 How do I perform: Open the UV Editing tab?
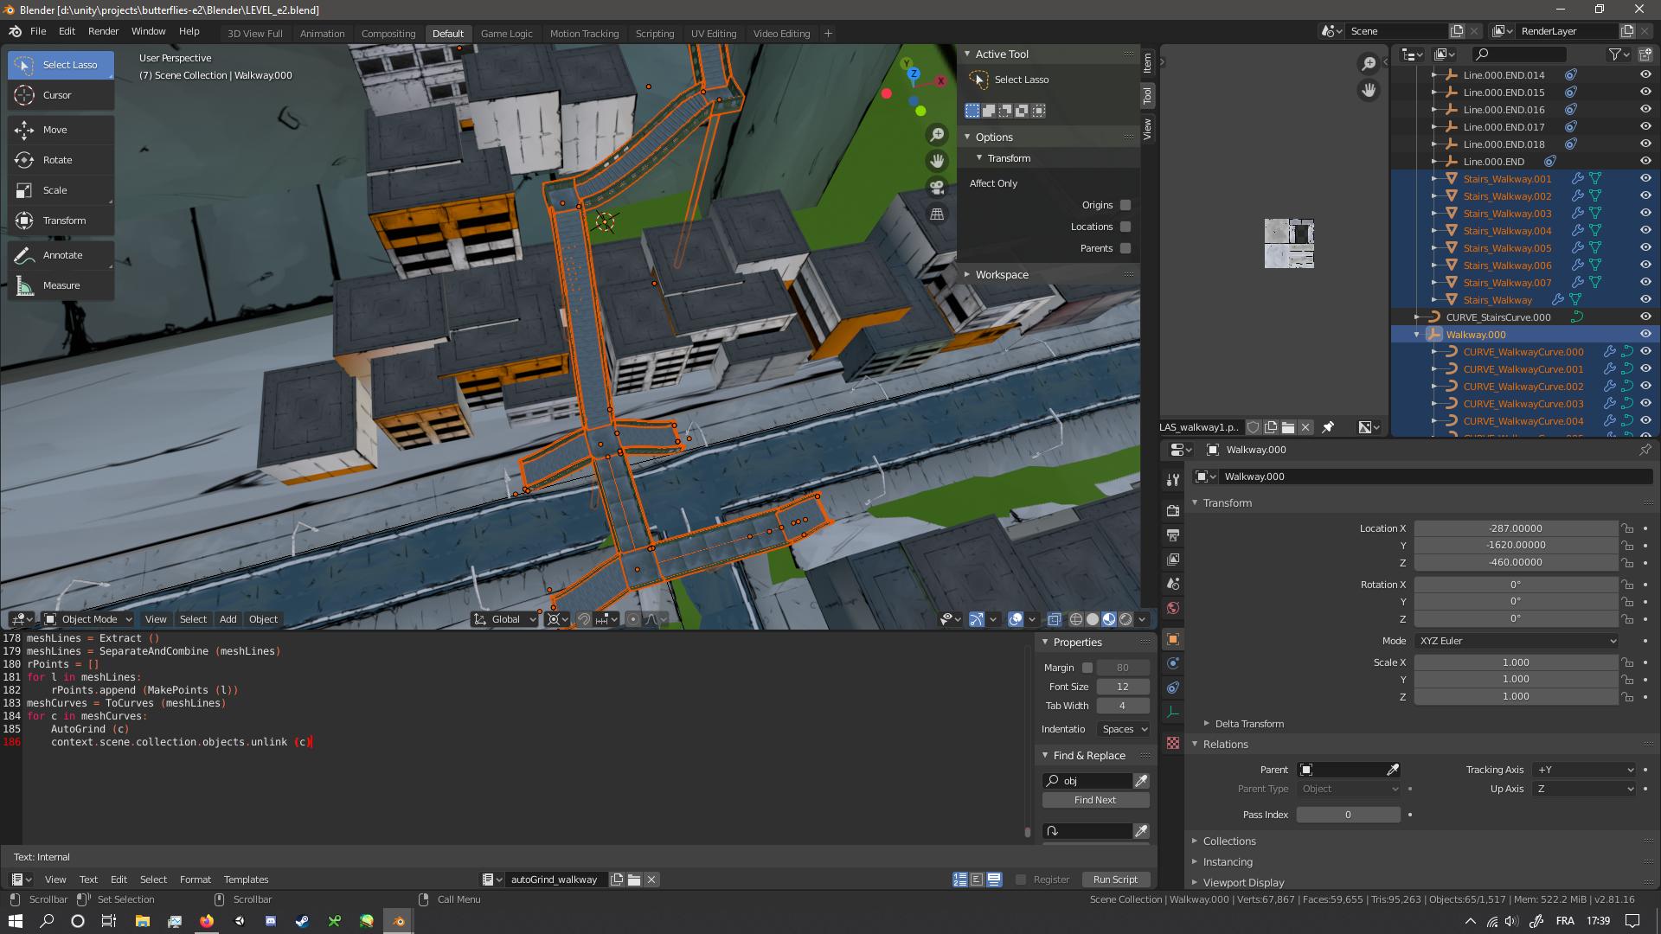[x=714, y=33]
